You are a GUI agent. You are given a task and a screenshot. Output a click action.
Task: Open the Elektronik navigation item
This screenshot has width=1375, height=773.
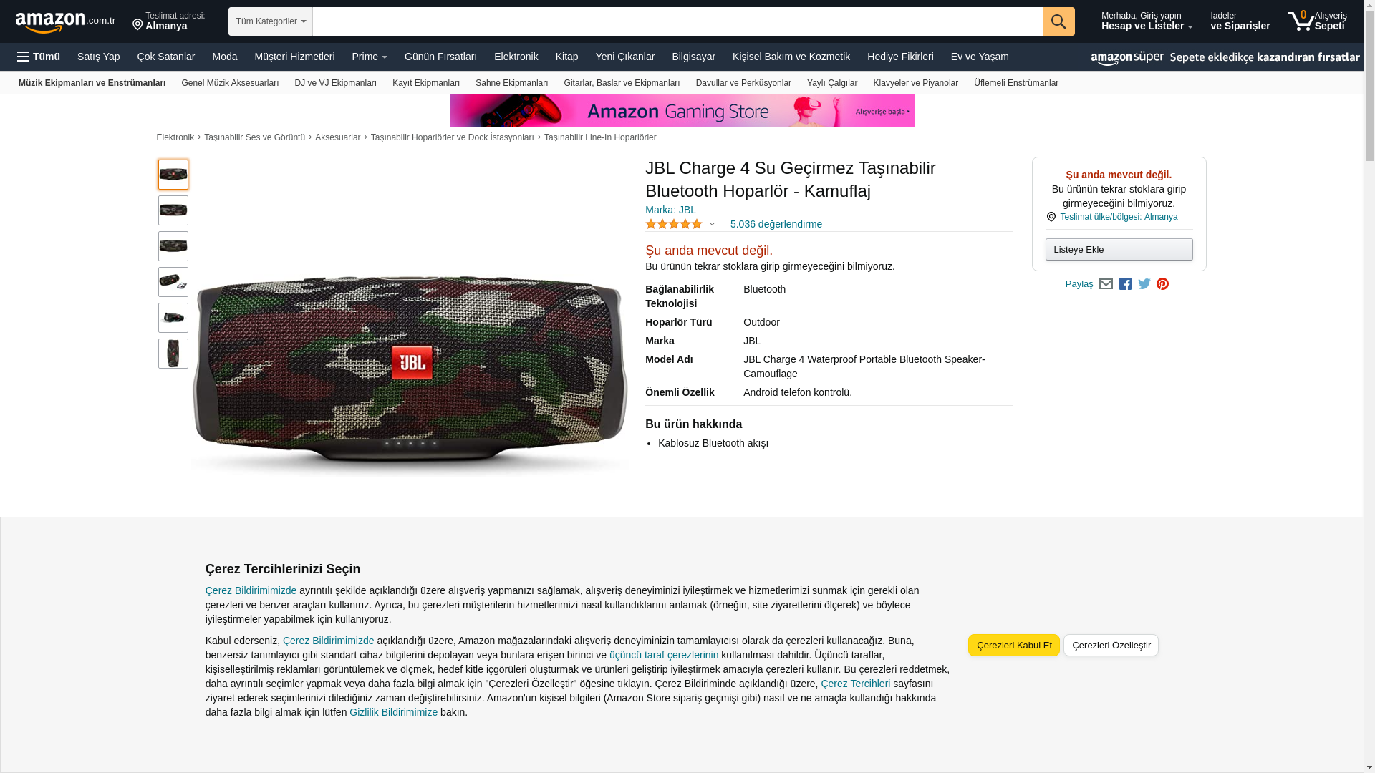click(516, 57)
